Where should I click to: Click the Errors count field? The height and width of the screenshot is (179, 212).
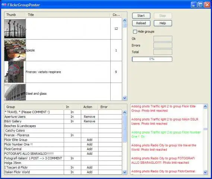(x=163, y=45)
